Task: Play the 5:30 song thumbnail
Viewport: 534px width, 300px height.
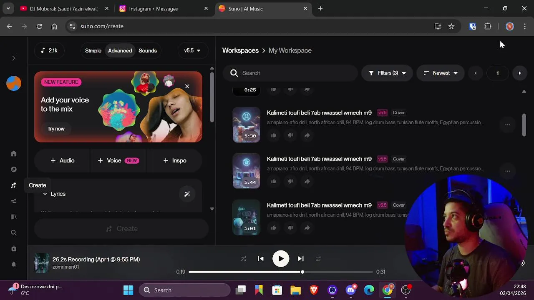Action: [246, 125]
